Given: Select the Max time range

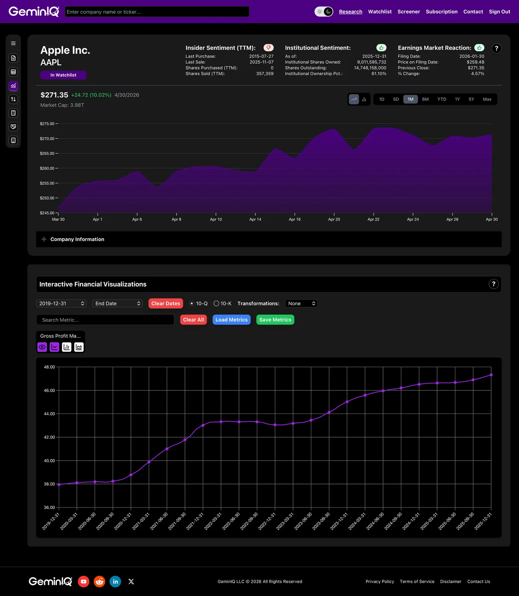Looking at the screenshot, I should point(487,99).
